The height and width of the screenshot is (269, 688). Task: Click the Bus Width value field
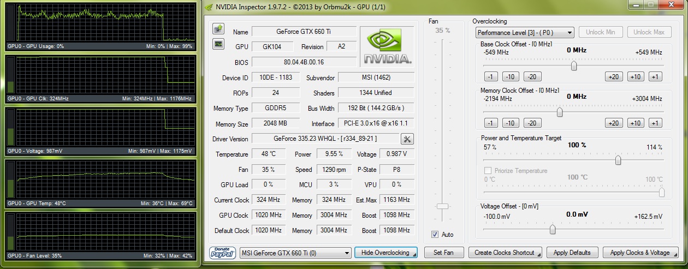pos(376,108)
